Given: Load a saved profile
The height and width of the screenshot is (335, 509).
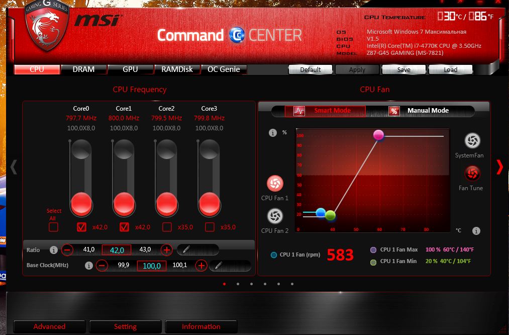Looking at the screenshot, I should tap(451, 69).
